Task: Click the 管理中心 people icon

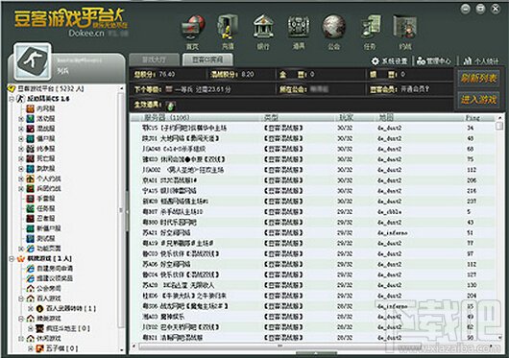Action: (421, 61)
